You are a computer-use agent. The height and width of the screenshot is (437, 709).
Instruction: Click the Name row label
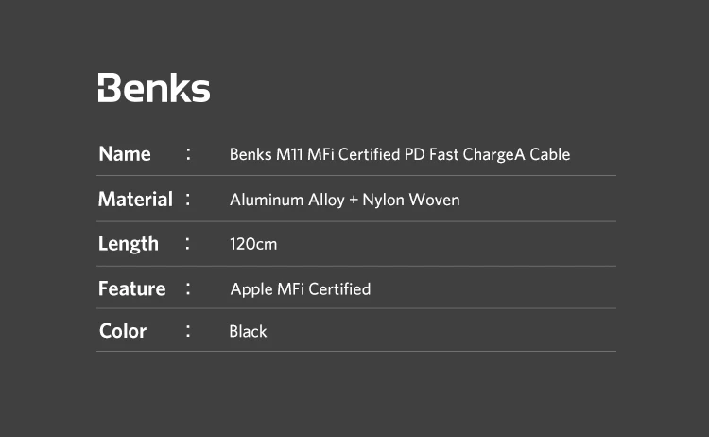coord(125,153)
